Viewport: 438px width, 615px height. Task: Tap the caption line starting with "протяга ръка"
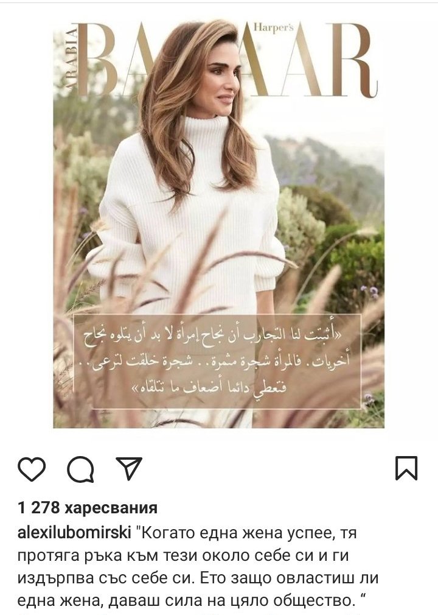pyautogui.click(x=183, y=556)
